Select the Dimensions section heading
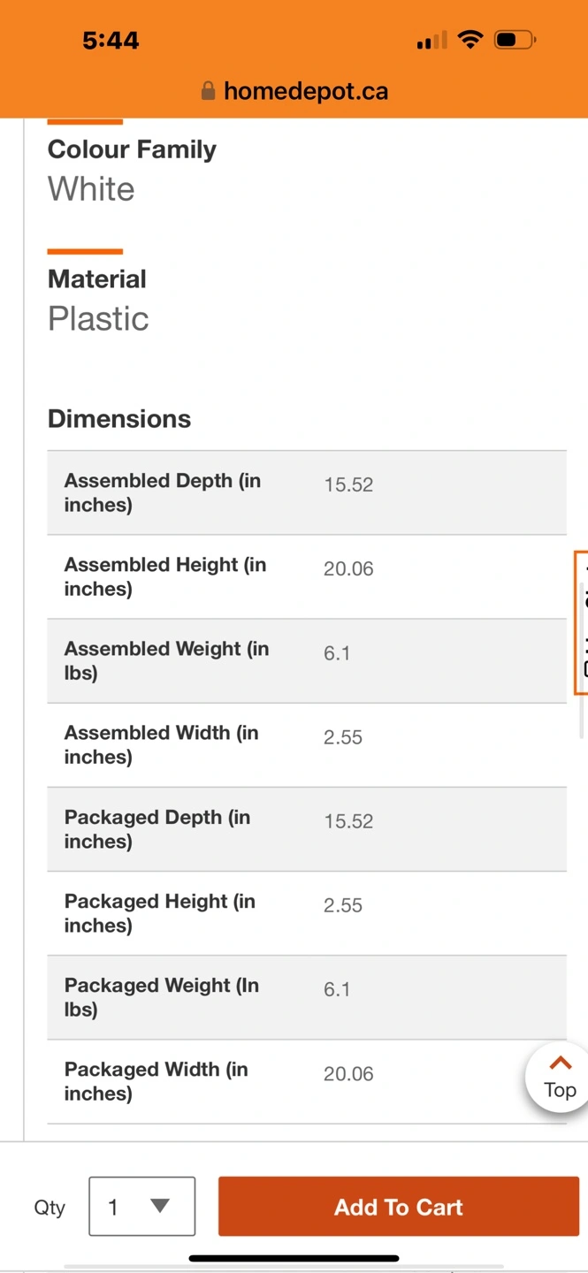Image resolution: width=588 pixels, height=1273 pixels. click(x=119, y=418)
